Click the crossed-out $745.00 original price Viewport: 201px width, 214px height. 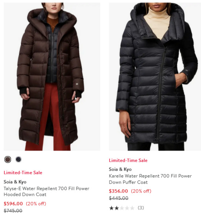coord(13,211)
